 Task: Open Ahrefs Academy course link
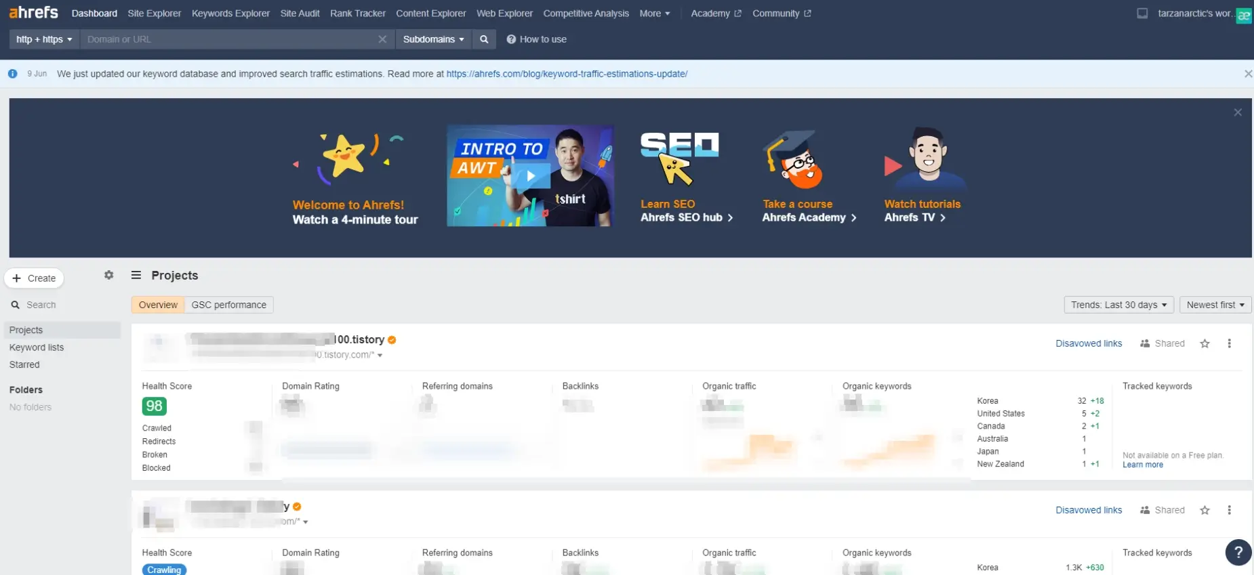(x=809, y=217)
